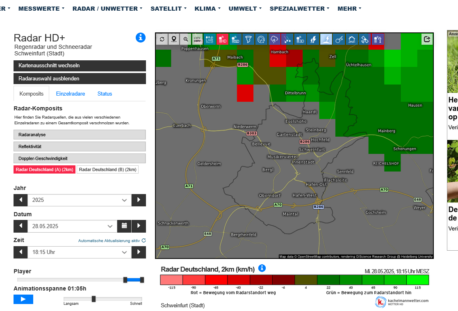Select the red Radar HD icon
The image size is (458, 311).
tap(222, 39)
